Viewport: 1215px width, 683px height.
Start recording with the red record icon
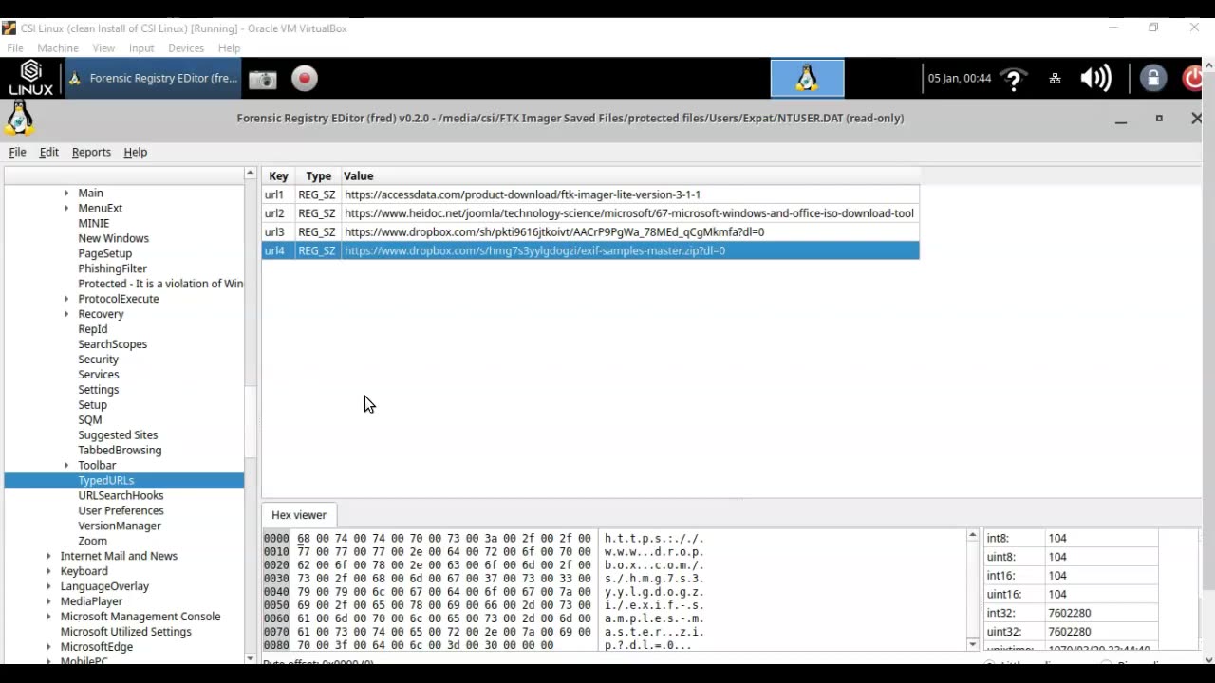click(304, 79)
